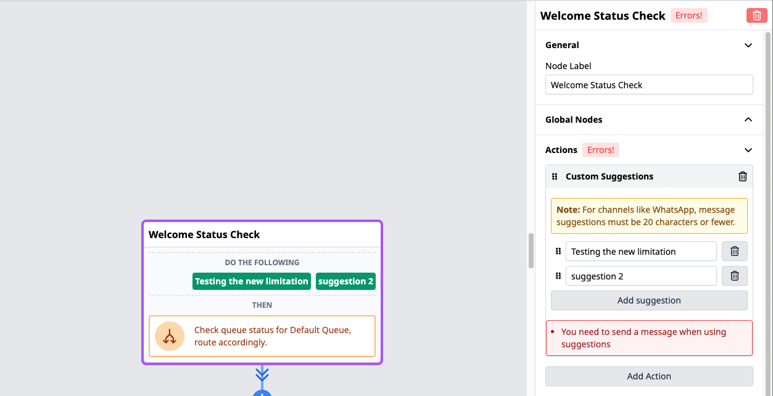Click the Add Action button
Viewport: 773px width, 396px height.
pos(648,376)
